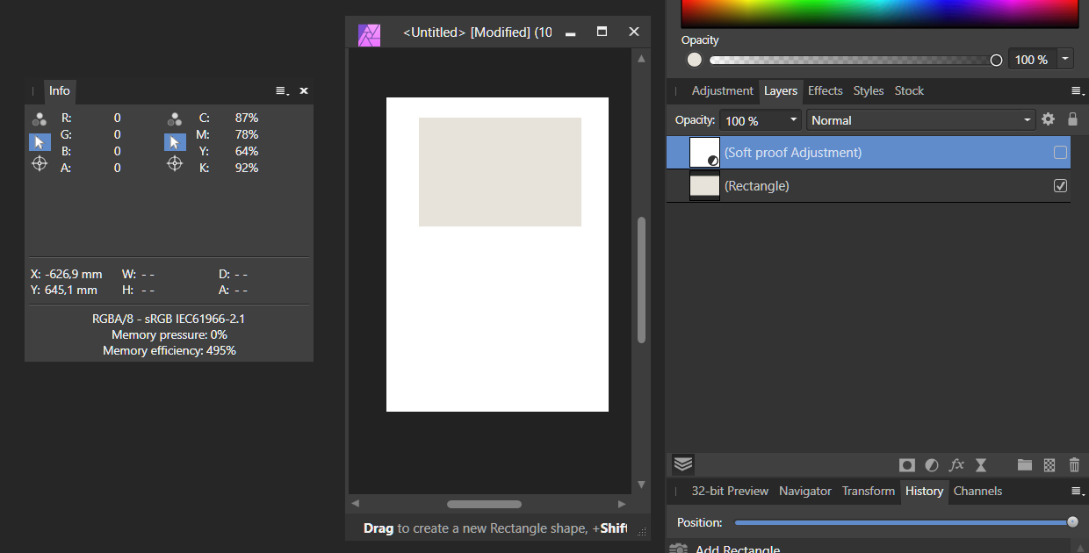Open the Layer Effects (fx) dialog

point(956,464)
